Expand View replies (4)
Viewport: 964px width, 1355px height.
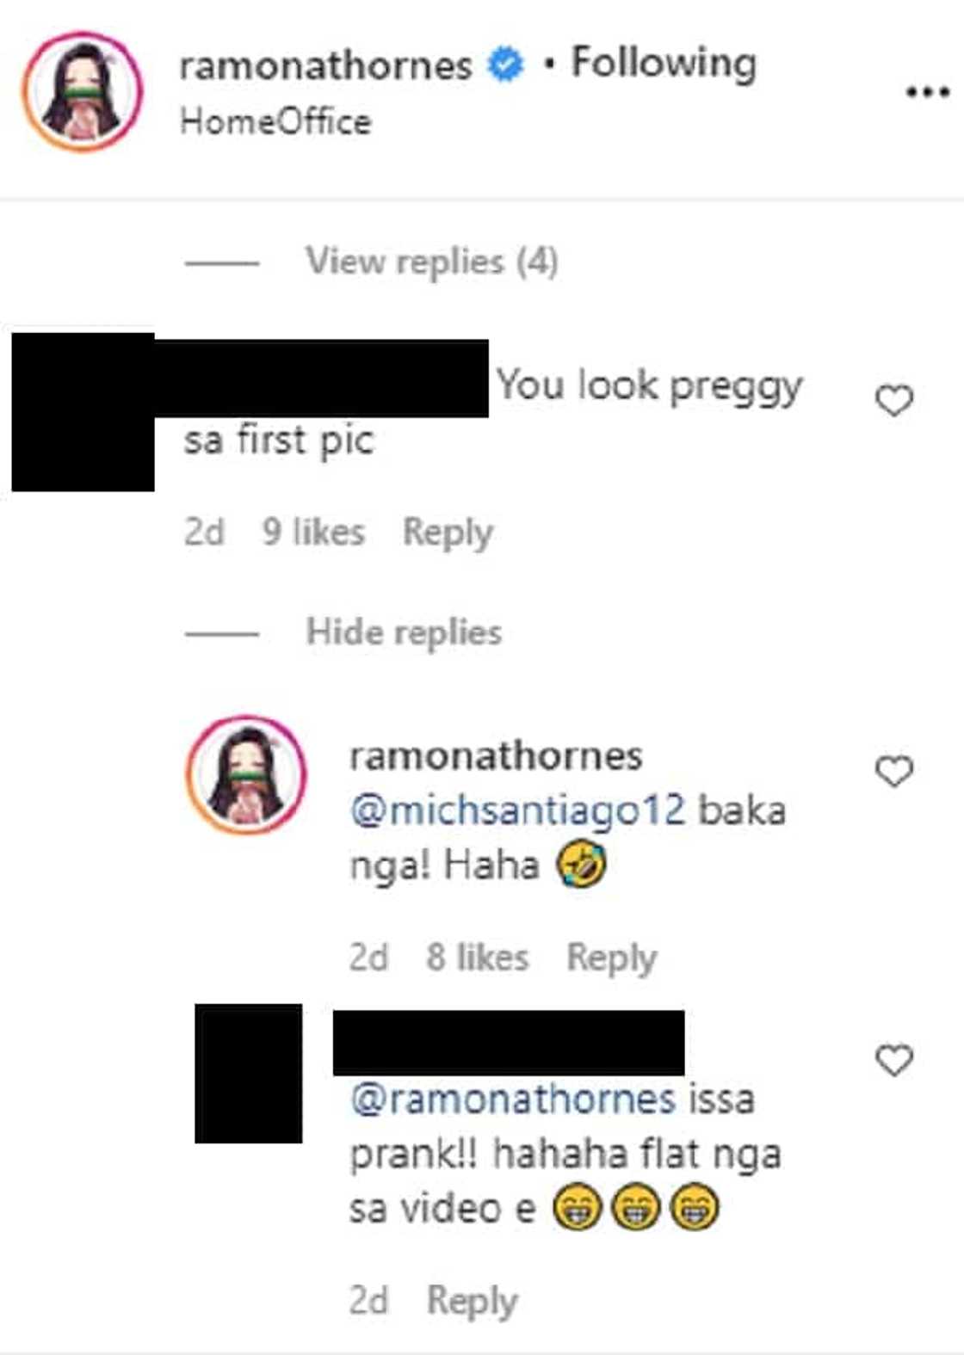431,262
